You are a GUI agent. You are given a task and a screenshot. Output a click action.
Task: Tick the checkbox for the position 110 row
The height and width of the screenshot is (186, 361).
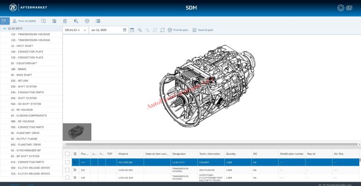tap(67, 170)
